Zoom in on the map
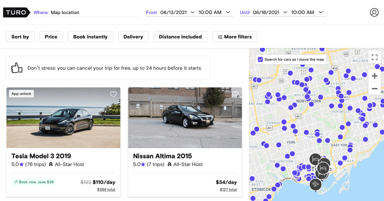The height and width of the screenshot is (201, 384). [375, 76]
